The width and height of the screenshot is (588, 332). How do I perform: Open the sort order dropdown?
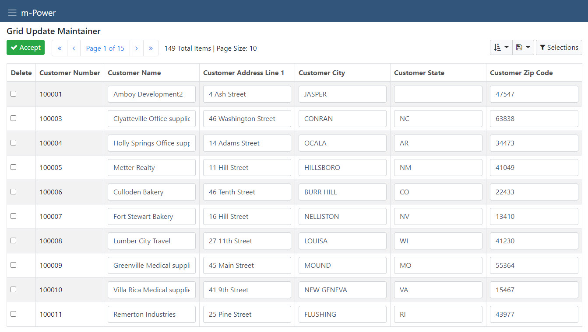(501, 48)
